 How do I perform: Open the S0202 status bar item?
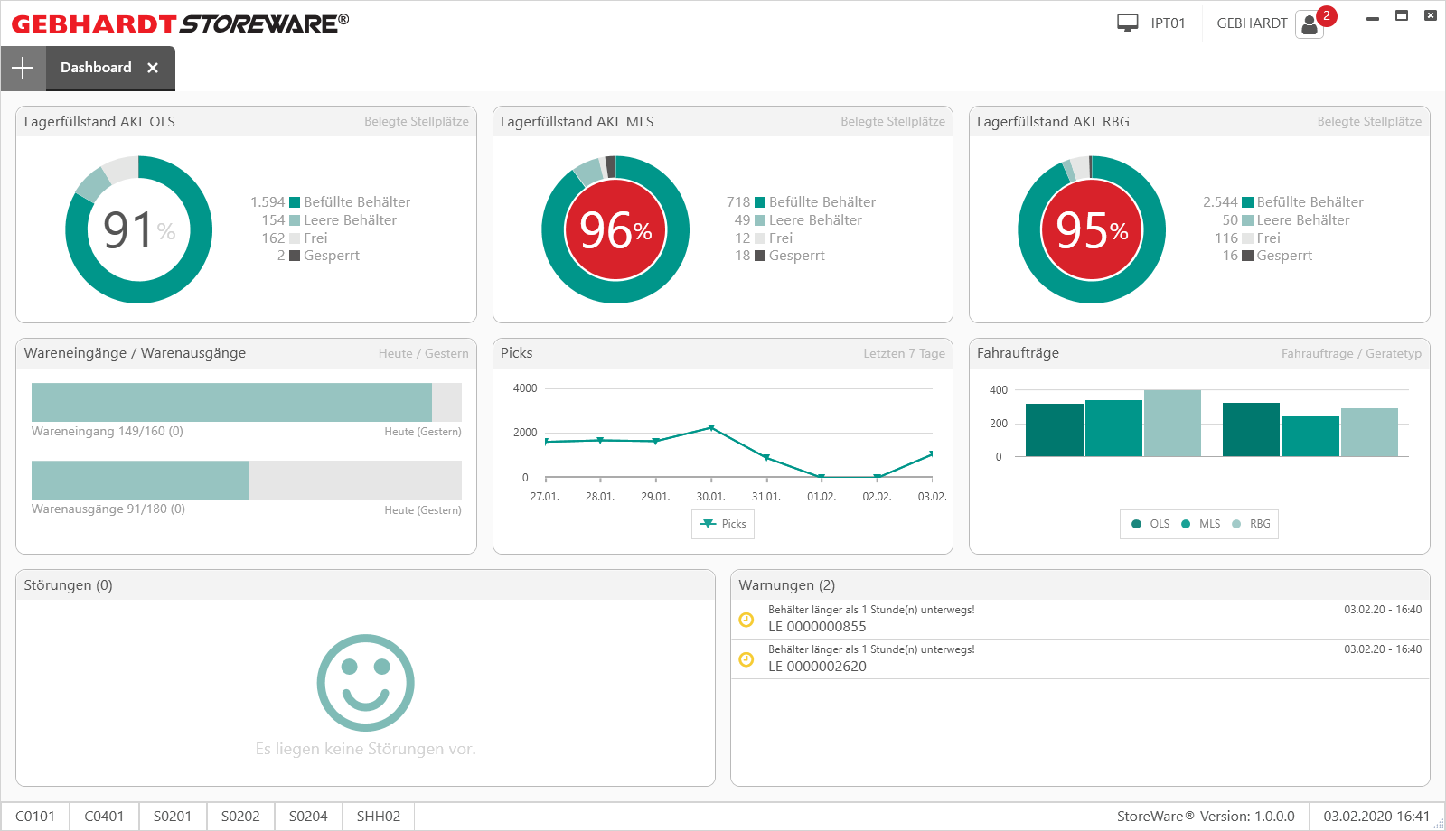(x=240, y=817)
